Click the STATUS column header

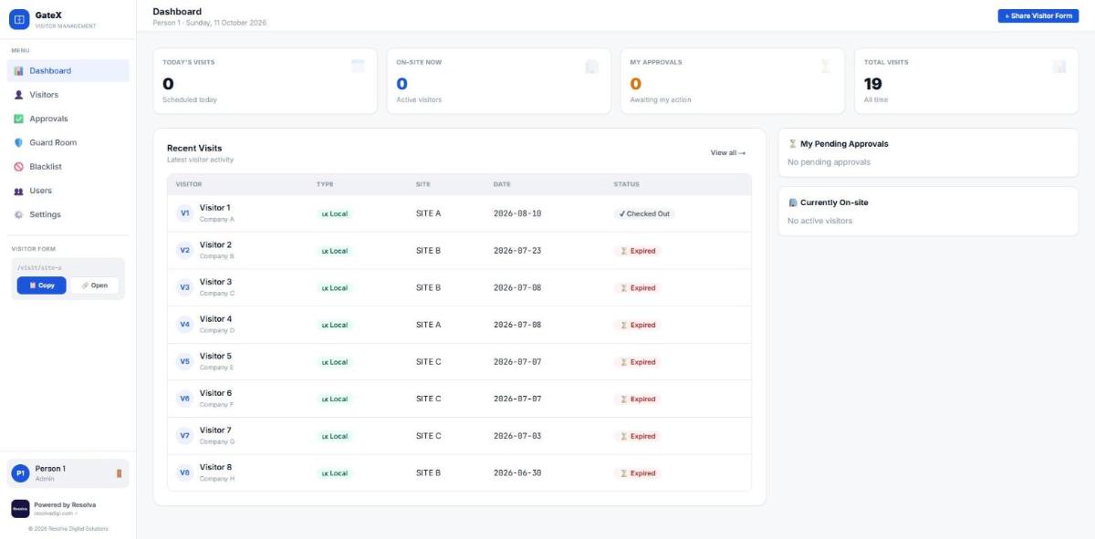pos(626,184)
